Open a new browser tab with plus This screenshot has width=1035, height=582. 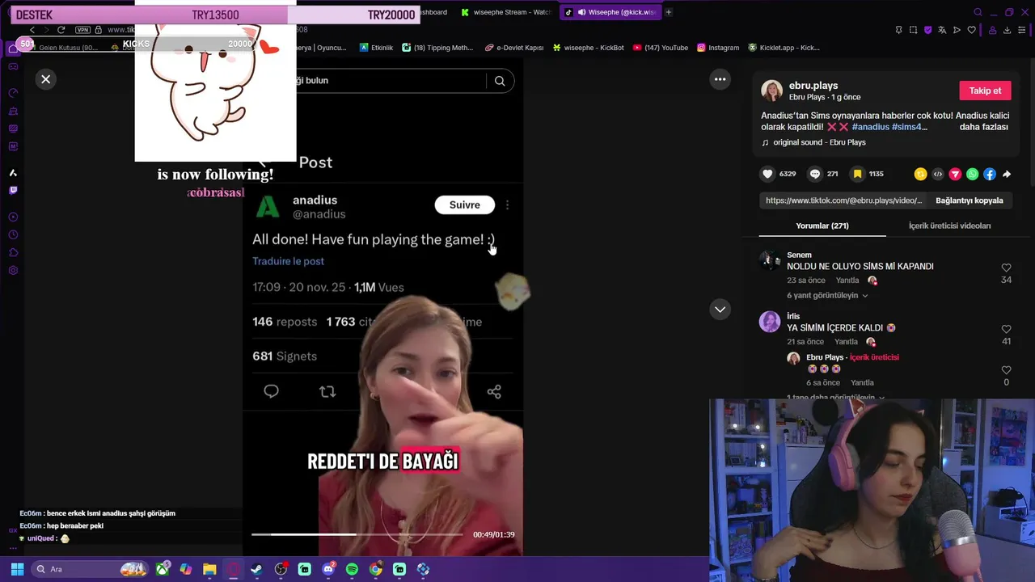click(x=669, y=12)
